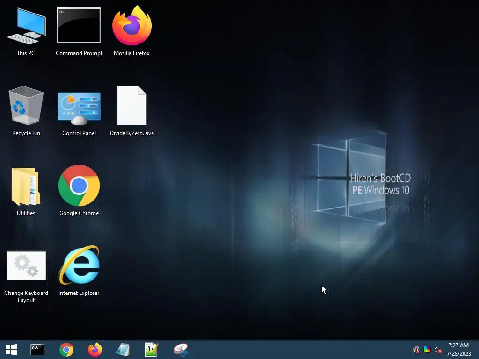Open the snipping scissors tool on taskbar
The image size is (479, 359).
[181, 350]
